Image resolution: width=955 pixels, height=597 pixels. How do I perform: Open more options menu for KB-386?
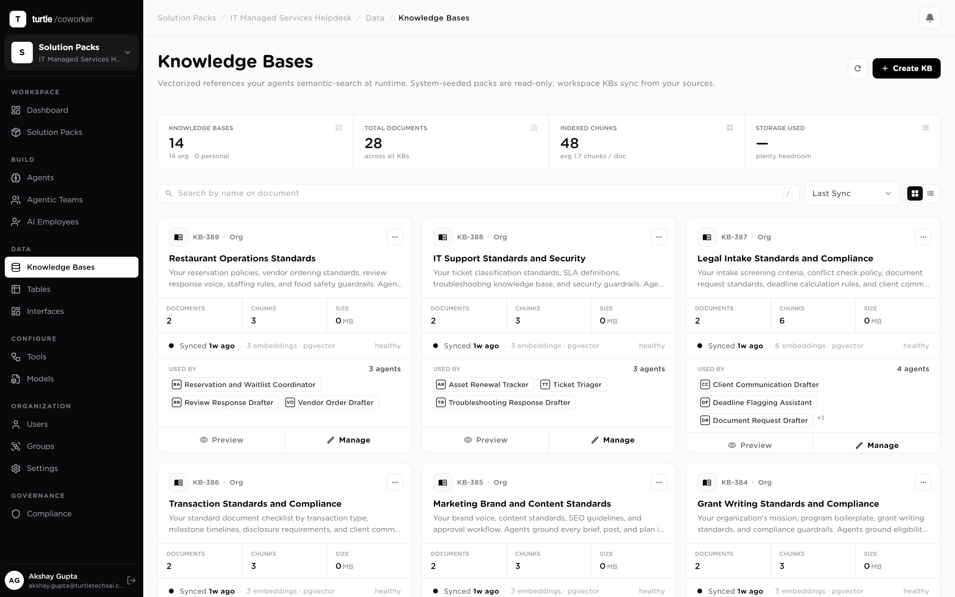pos(395,482)
